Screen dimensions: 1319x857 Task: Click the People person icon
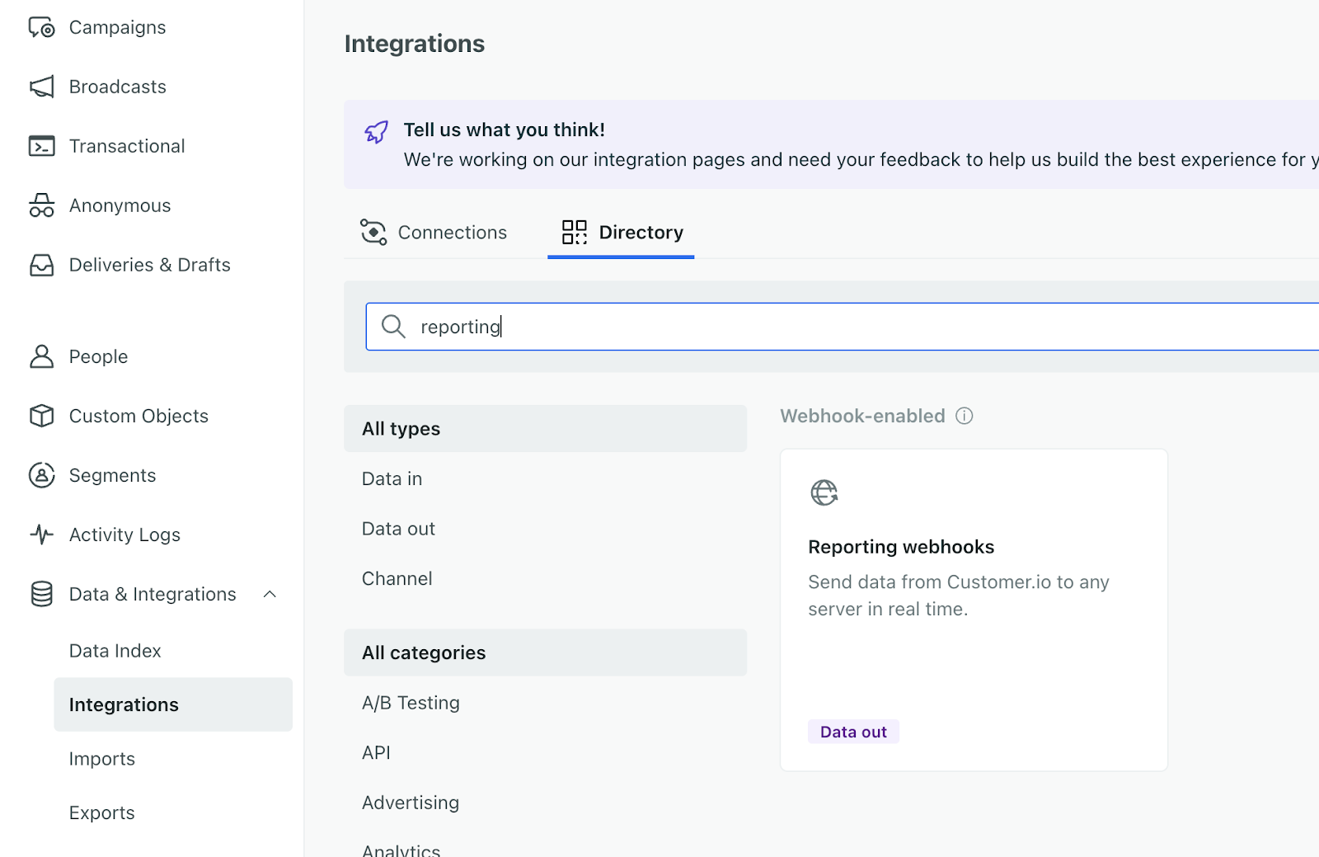tap(40, 356)
